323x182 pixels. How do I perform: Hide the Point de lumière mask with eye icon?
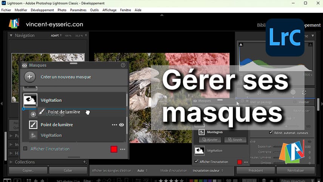122,125
